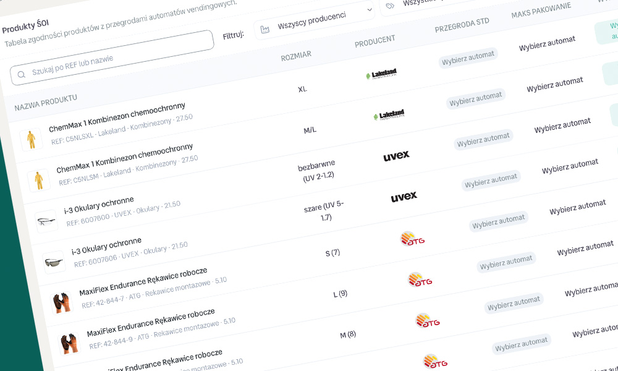The image size is (618, 371).
Task: Click i-3 Okulary ochronne name, REF 6007600
Action: pyautogui.click(x=99, y=205)
